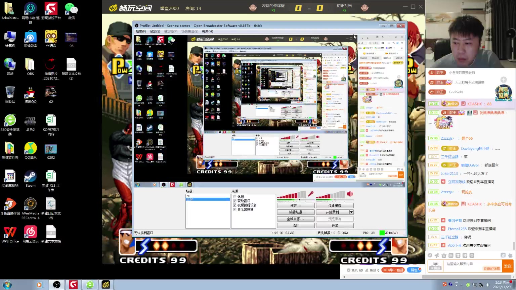
Task: Click the 360 browser icon in taskbar
Action: click(x=90, y=285)
